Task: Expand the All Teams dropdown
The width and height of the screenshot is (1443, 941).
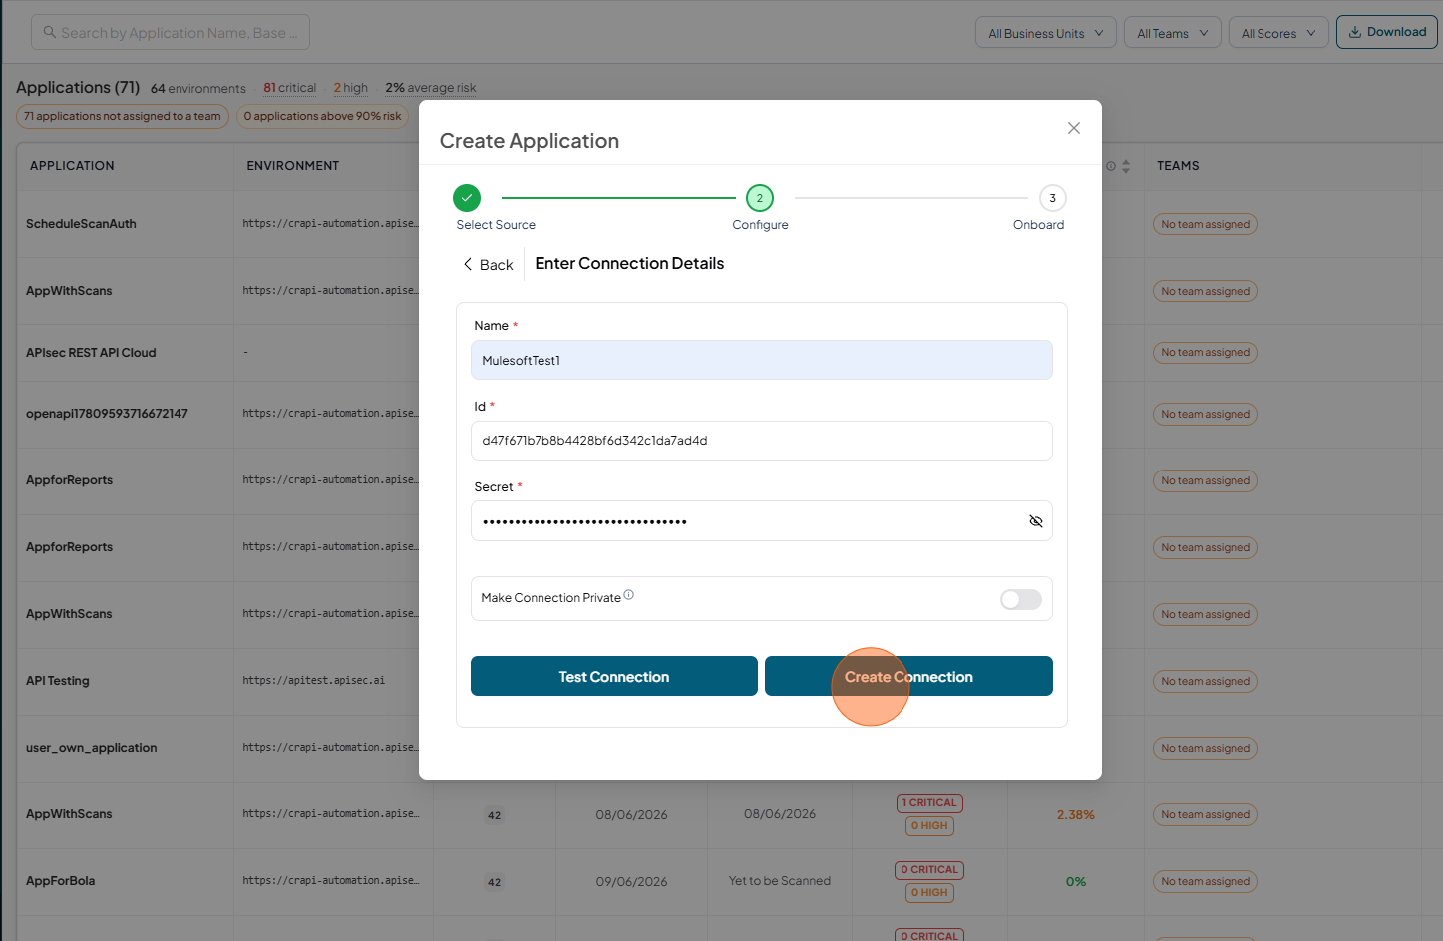Action: [1173, 33]
